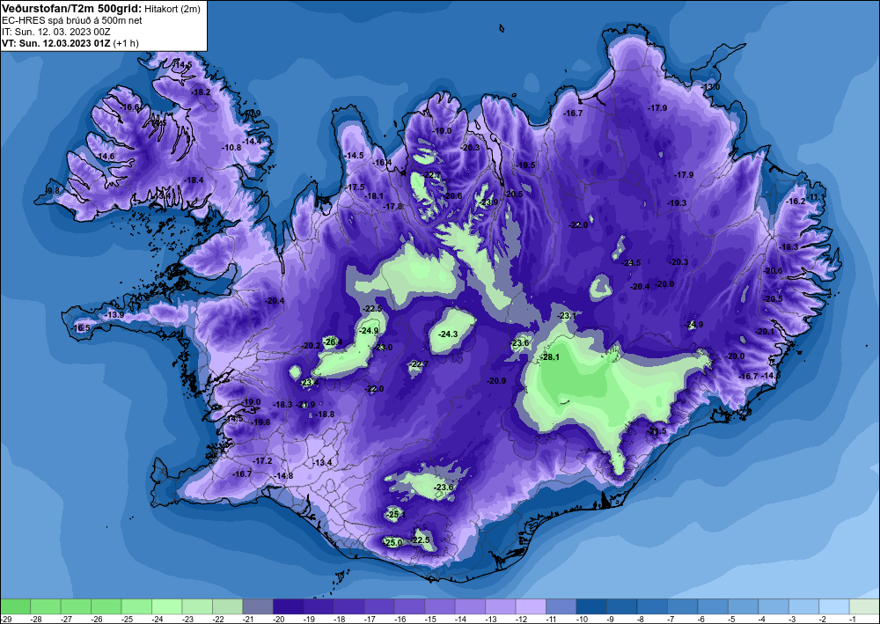Click the legend swatch labeled -12
The width and height of the screenshot is (880, 624).
[x=531, y=606]
